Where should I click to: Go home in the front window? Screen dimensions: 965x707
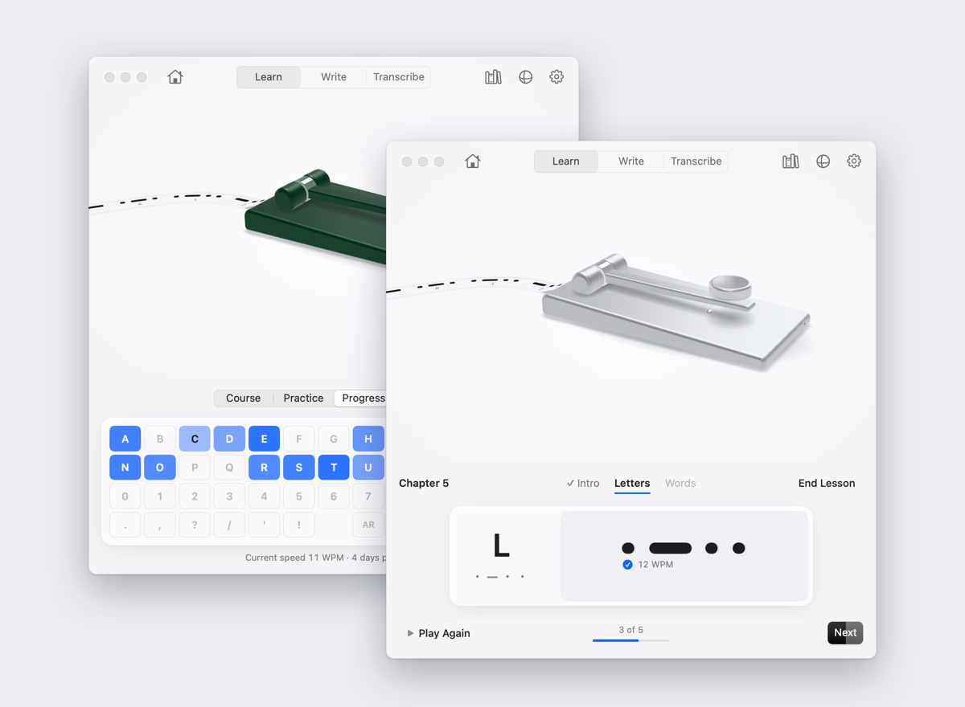[473, 161]
